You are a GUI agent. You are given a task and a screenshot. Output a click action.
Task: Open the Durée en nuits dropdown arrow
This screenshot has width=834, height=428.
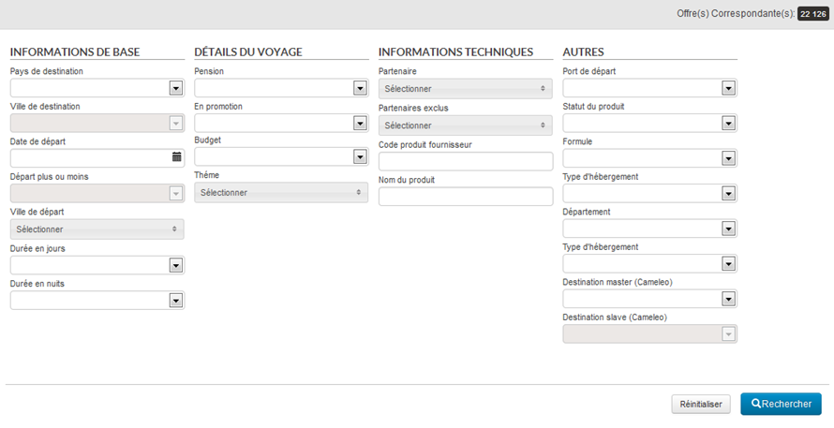(x=175, y=301)
